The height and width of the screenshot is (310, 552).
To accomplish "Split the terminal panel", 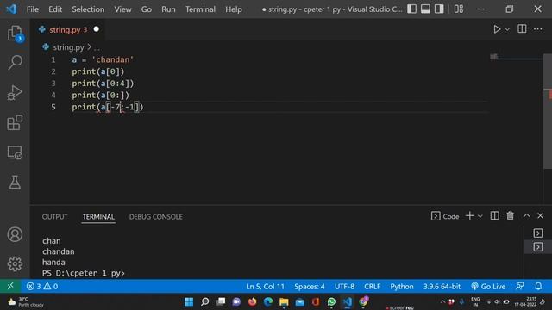I will 494,216.
